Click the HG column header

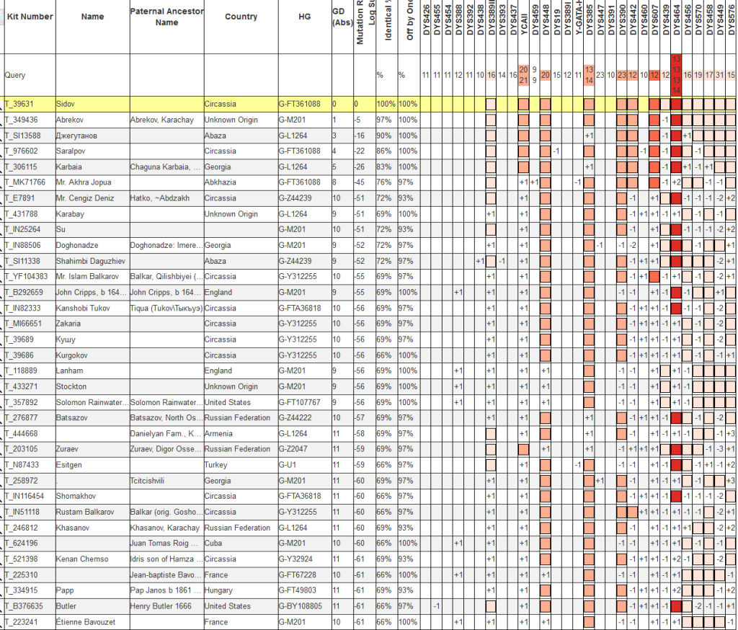click(x=303, y=17)
